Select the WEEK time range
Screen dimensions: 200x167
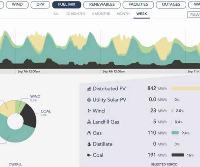[142, 14]
